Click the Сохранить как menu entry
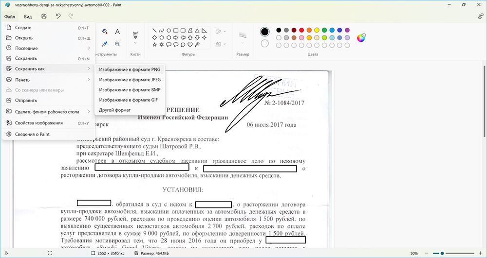 pyautogui.click(x=48, y=69)
